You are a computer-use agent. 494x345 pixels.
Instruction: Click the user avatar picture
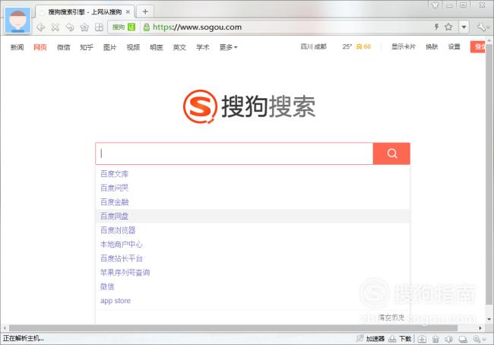[x=18, y=21]
